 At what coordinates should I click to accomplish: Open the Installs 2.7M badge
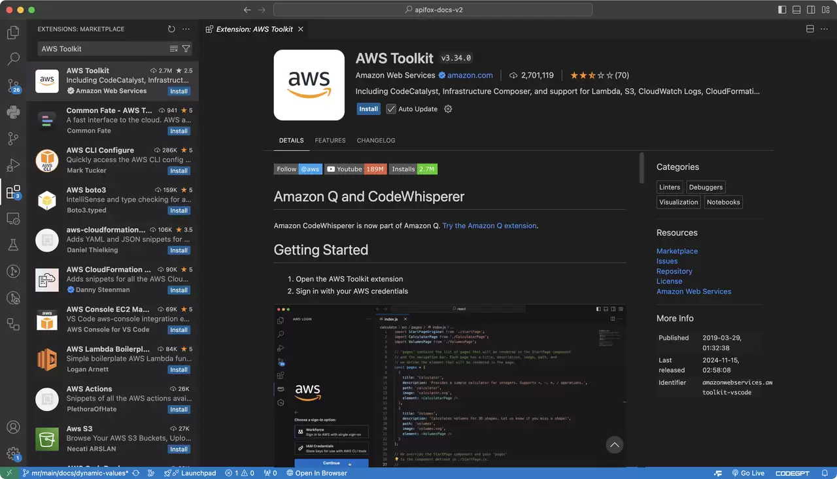coord(413,169)
